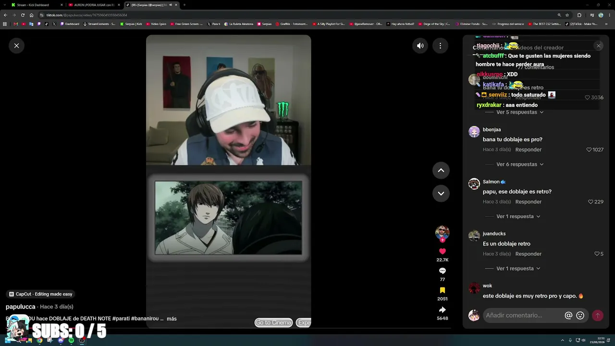Open Chrome from the taskbar
Viewport: 615px width, 346px height.
click(39, 340)
